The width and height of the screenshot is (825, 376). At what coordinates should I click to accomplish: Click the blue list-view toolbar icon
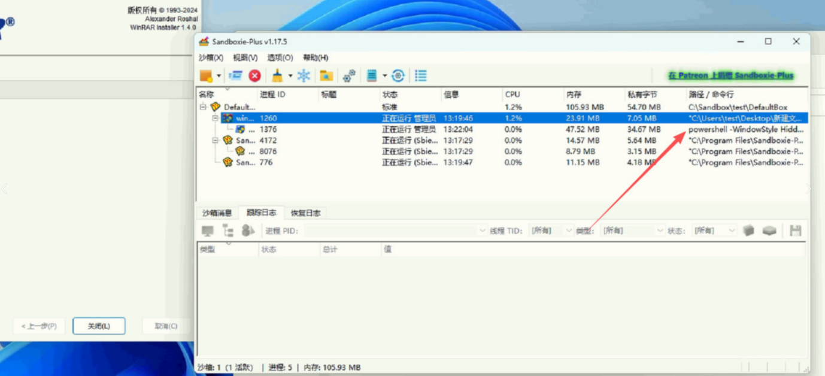[421, 75]
